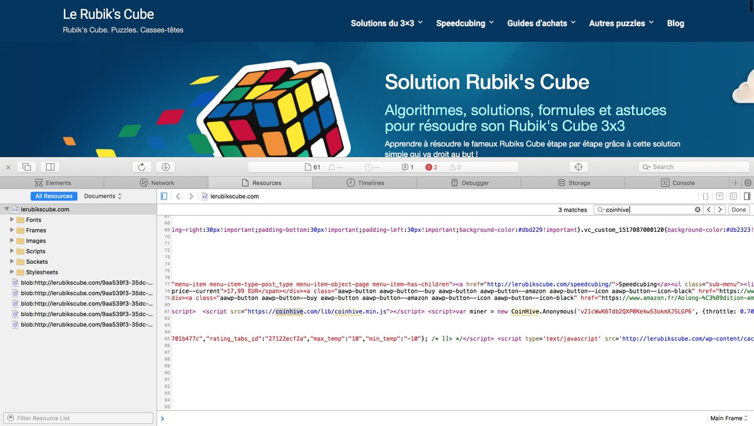Expand the Stylesheets folder
754x426 pixels.
pos(12,272)
